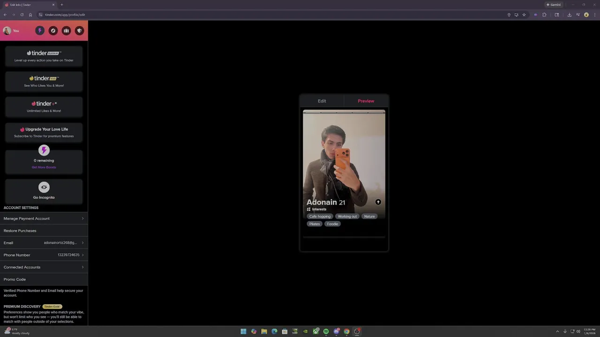
Task: Open Tinder Gold upgrade card
Action: [44, 81]
